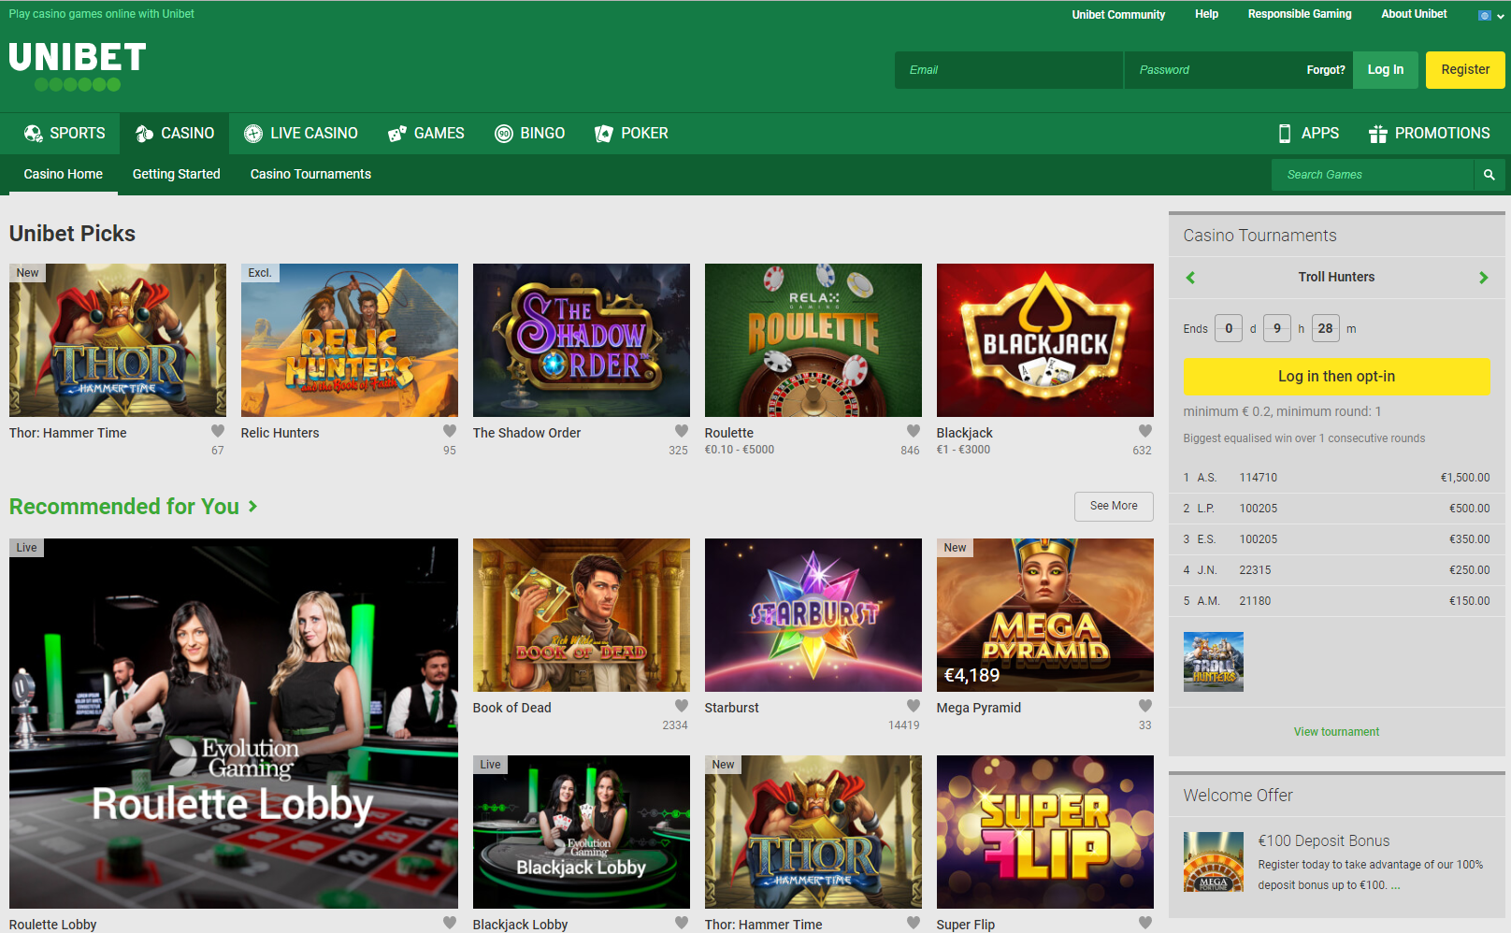Image resolution: width=1511 pixels, height=933 pixels.
Task: Focus the Search Games field
Action: [1373, 175]
